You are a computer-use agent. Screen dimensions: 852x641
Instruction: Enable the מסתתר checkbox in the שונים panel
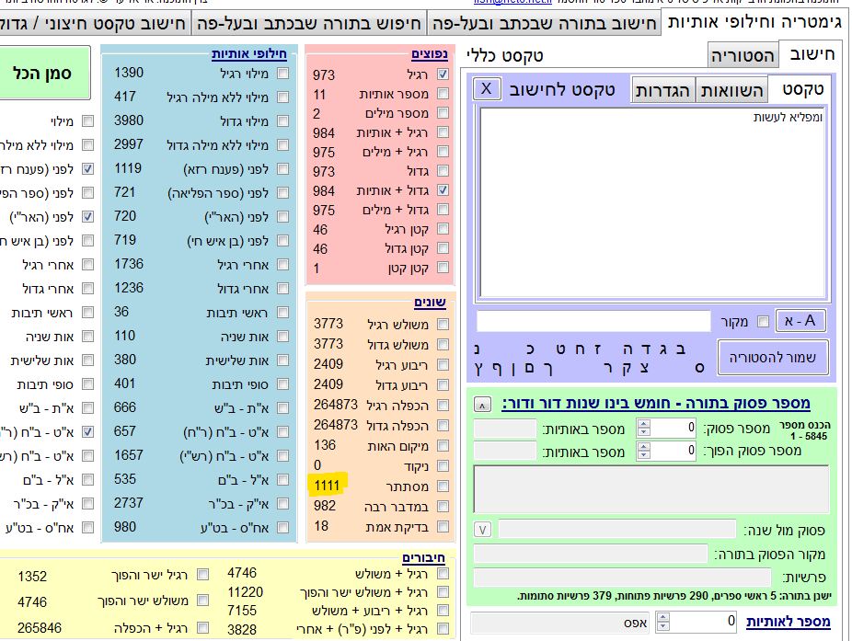[443, 486]
